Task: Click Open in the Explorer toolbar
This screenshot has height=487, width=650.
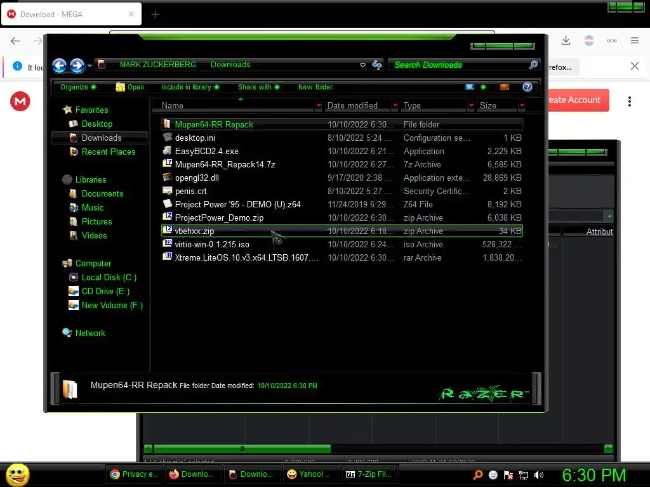Action: (129, 87)
